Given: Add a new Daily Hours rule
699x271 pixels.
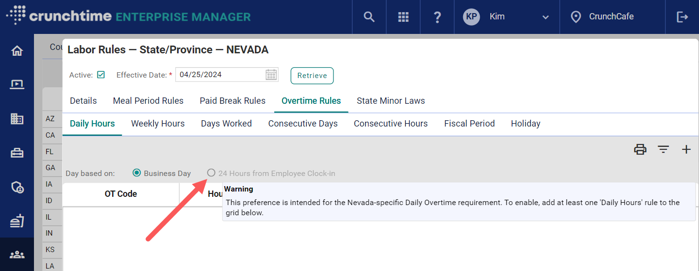Looking at the screenshot, I should (x=686, y=149).
